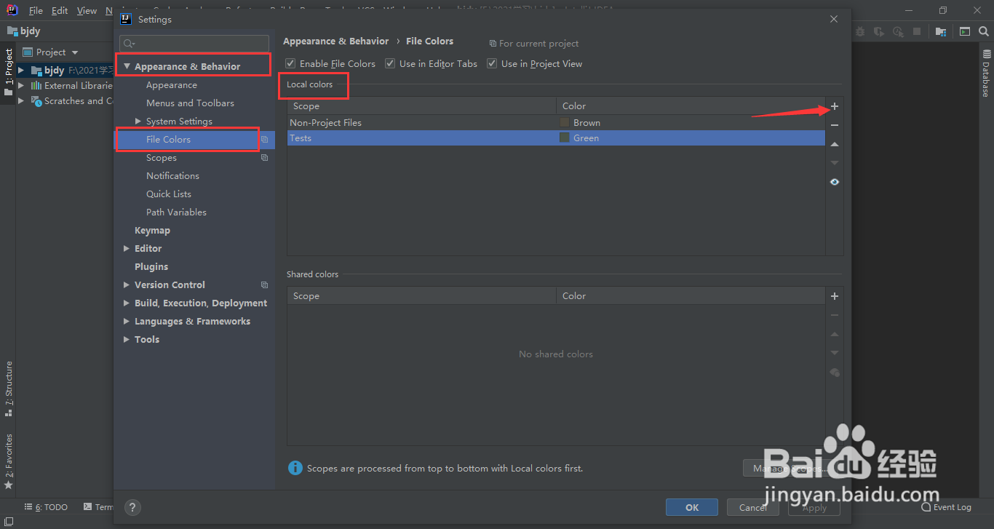Open the Database tool window
Screen dimensions: 994x529
pyautogui.click(x=987, y=73)
